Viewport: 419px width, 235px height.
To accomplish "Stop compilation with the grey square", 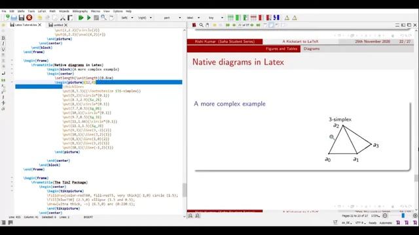I will pos(96,18).
